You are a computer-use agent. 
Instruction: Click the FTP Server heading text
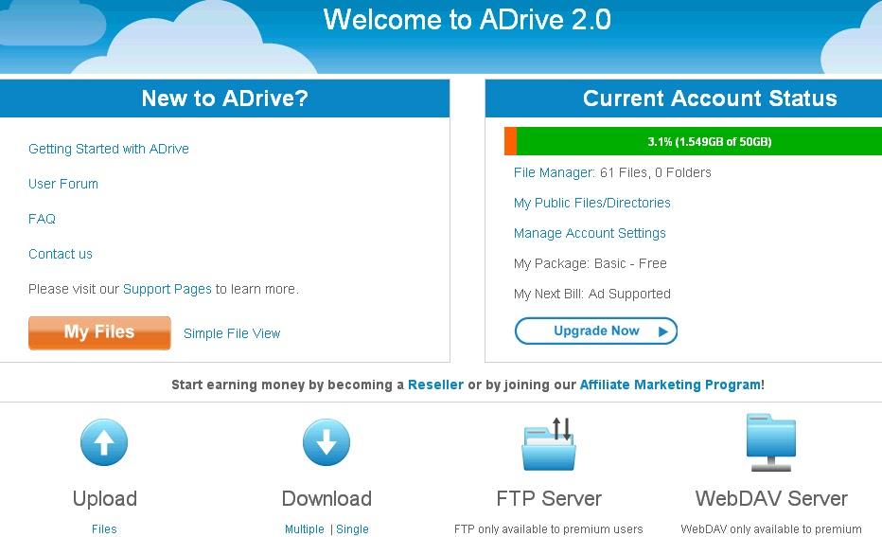(549, 499)
